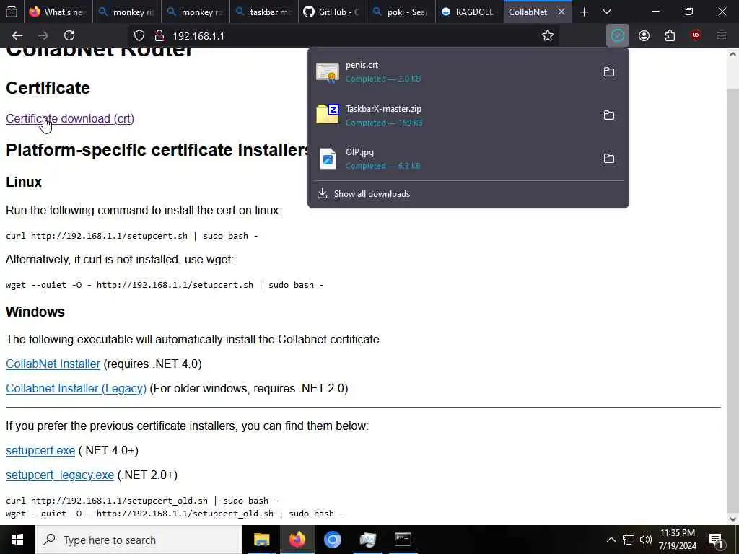This screenshot has width=739, height=554.
Task: Click the greyed forward arrow button
Action: point(43,35)
